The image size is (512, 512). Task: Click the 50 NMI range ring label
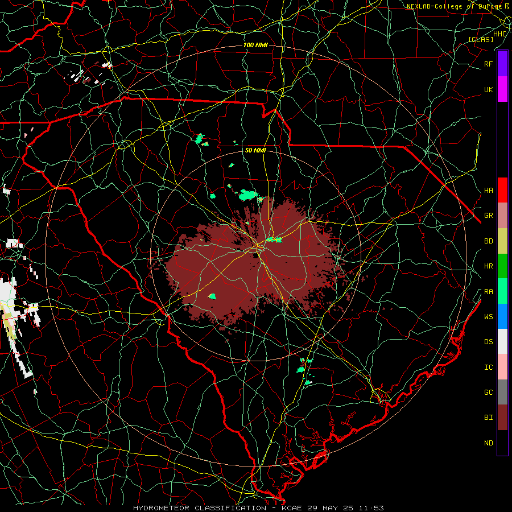[x=255, y=150]
